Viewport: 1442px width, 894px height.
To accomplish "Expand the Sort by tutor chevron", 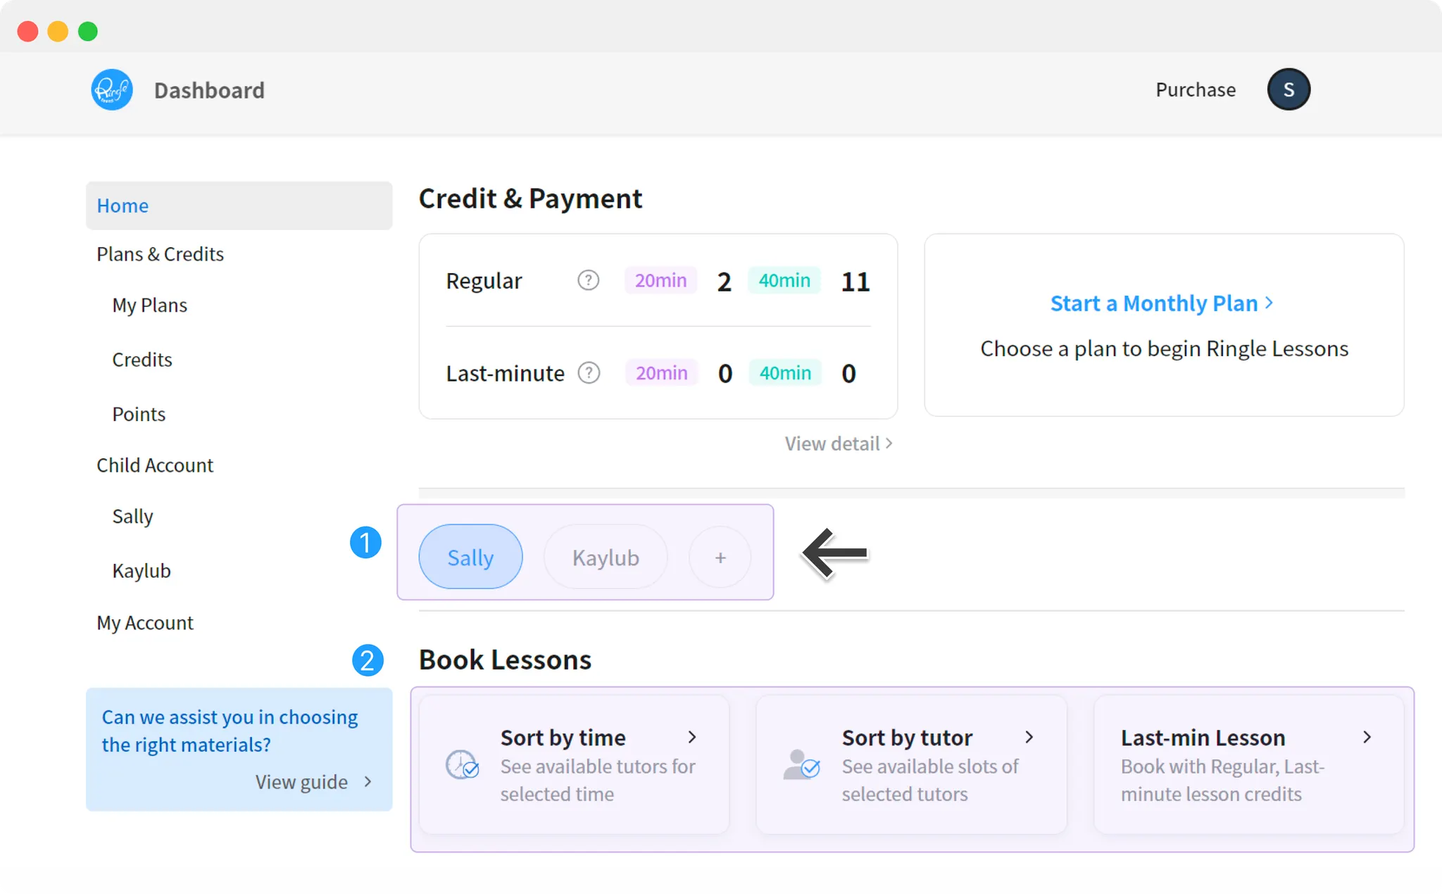I will pos(1029,737).
